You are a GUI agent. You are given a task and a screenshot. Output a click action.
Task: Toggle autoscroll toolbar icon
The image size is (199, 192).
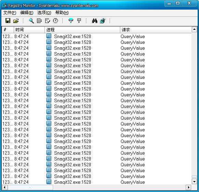point(39,21)
